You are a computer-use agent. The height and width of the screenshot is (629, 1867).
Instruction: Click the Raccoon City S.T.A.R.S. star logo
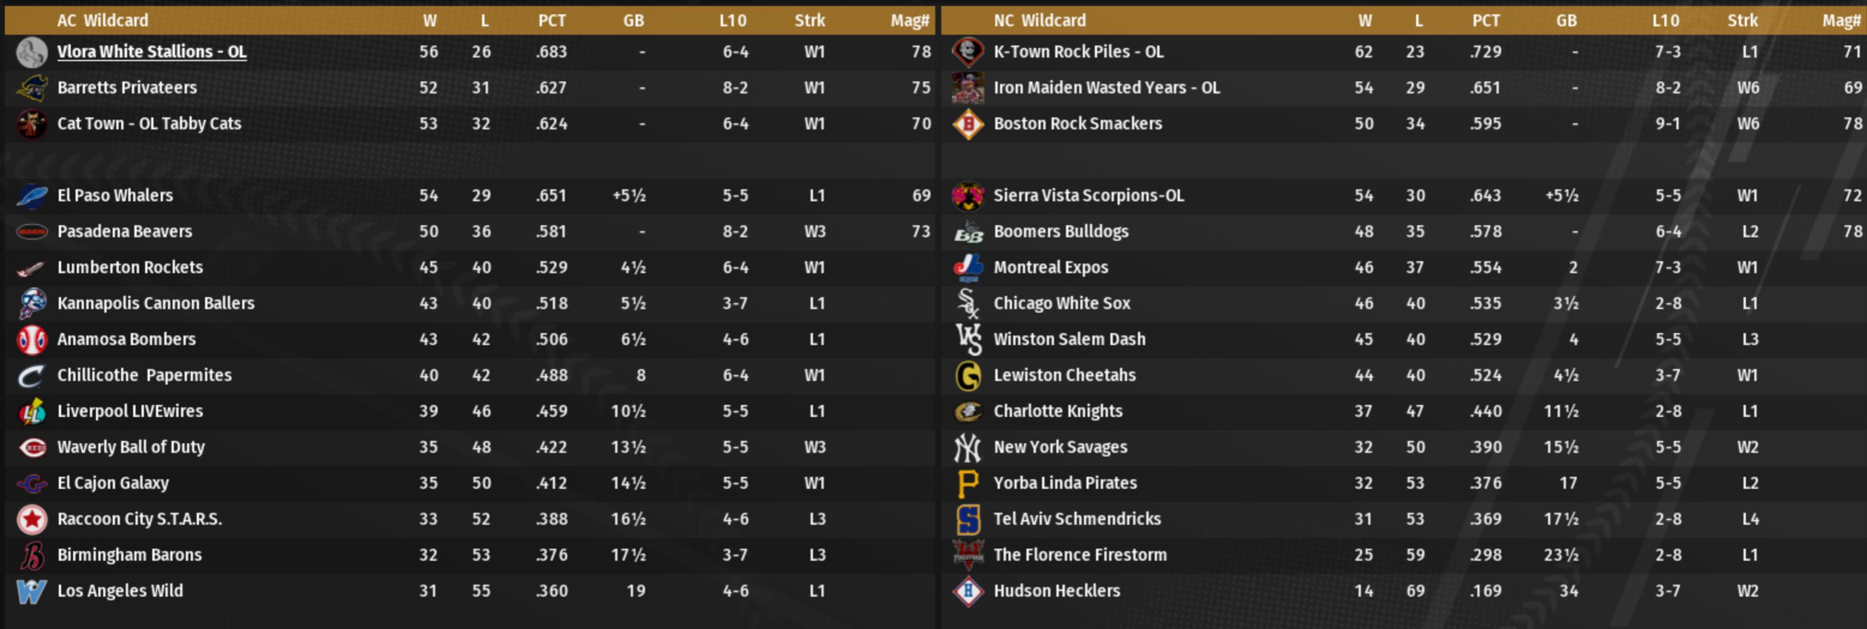pos(31,519)
